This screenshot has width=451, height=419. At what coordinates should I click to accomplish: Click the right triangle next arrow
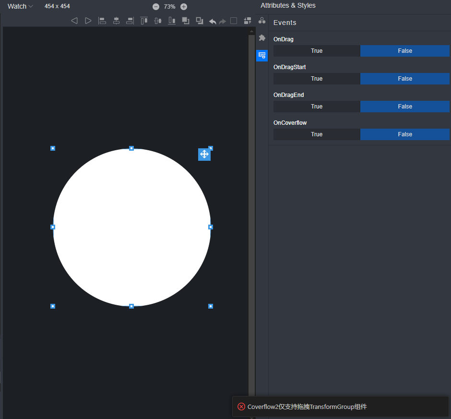(88, 21)
